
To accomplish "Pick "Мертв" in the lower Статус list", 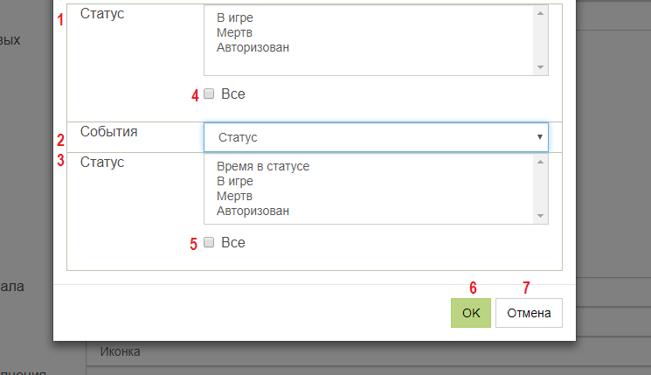I will [234, 197].
